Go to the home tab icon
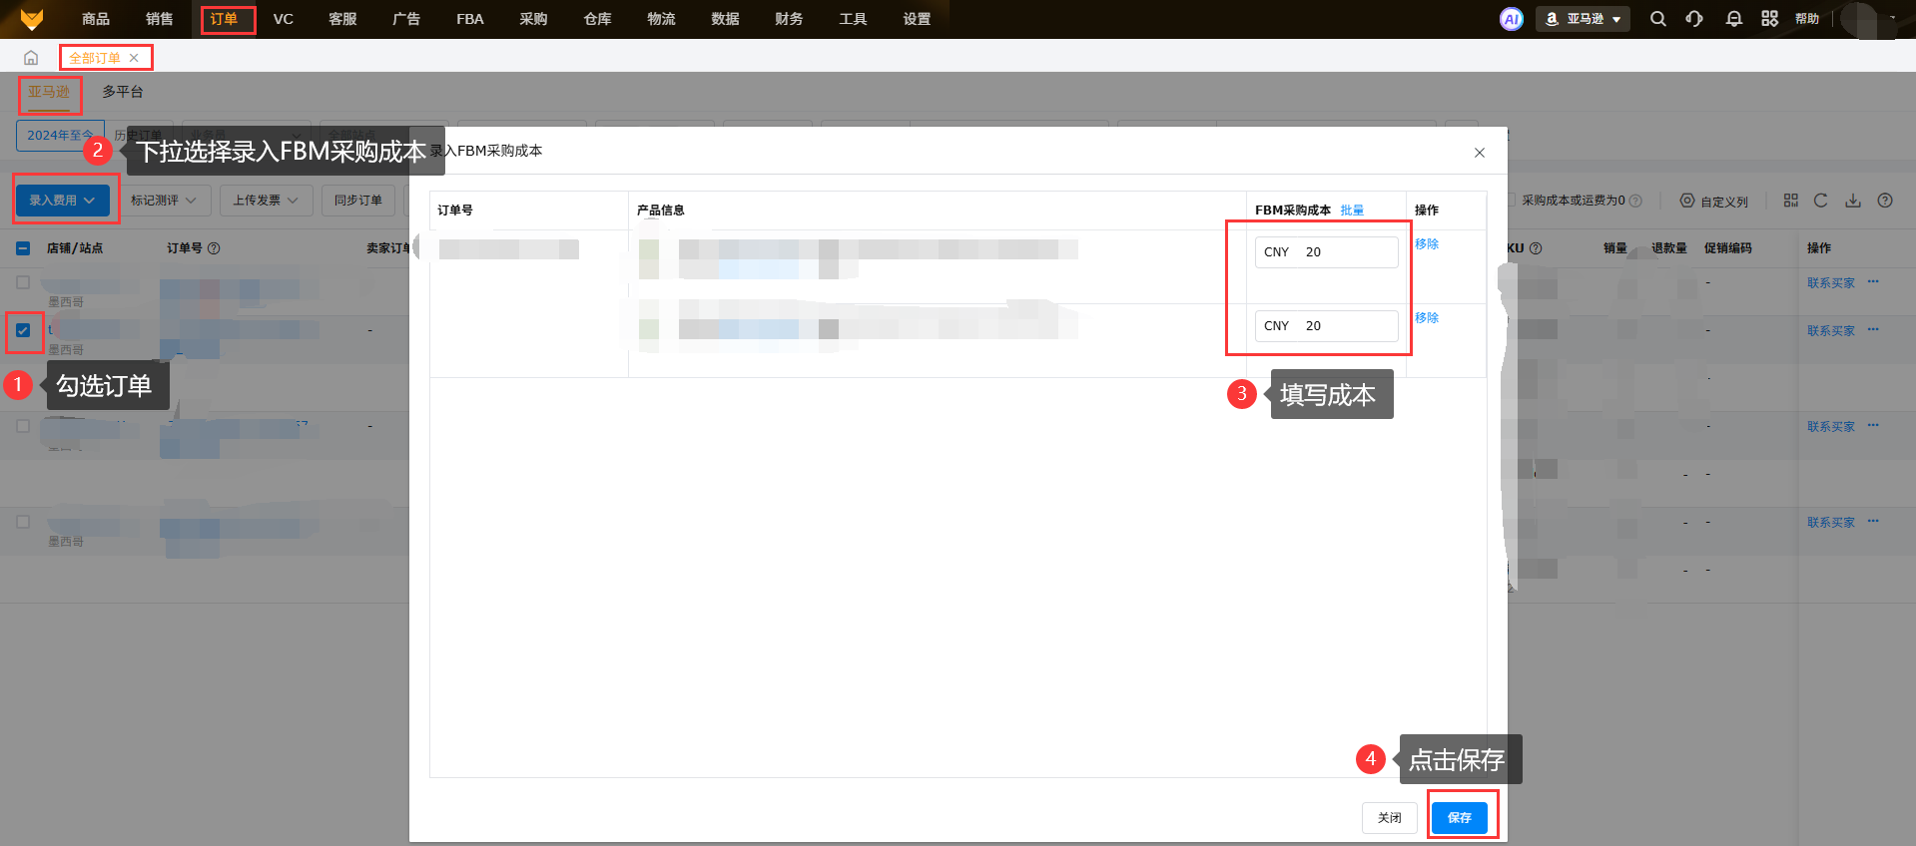The height and width of the screenshot is (846, 1916). point(31,58)
